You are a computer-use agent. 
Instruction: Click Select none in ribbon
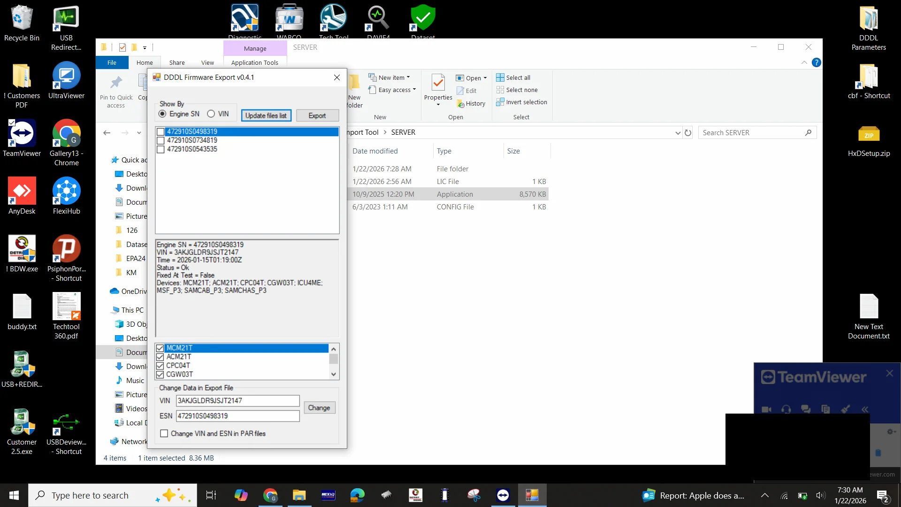[x=517, y=90]
